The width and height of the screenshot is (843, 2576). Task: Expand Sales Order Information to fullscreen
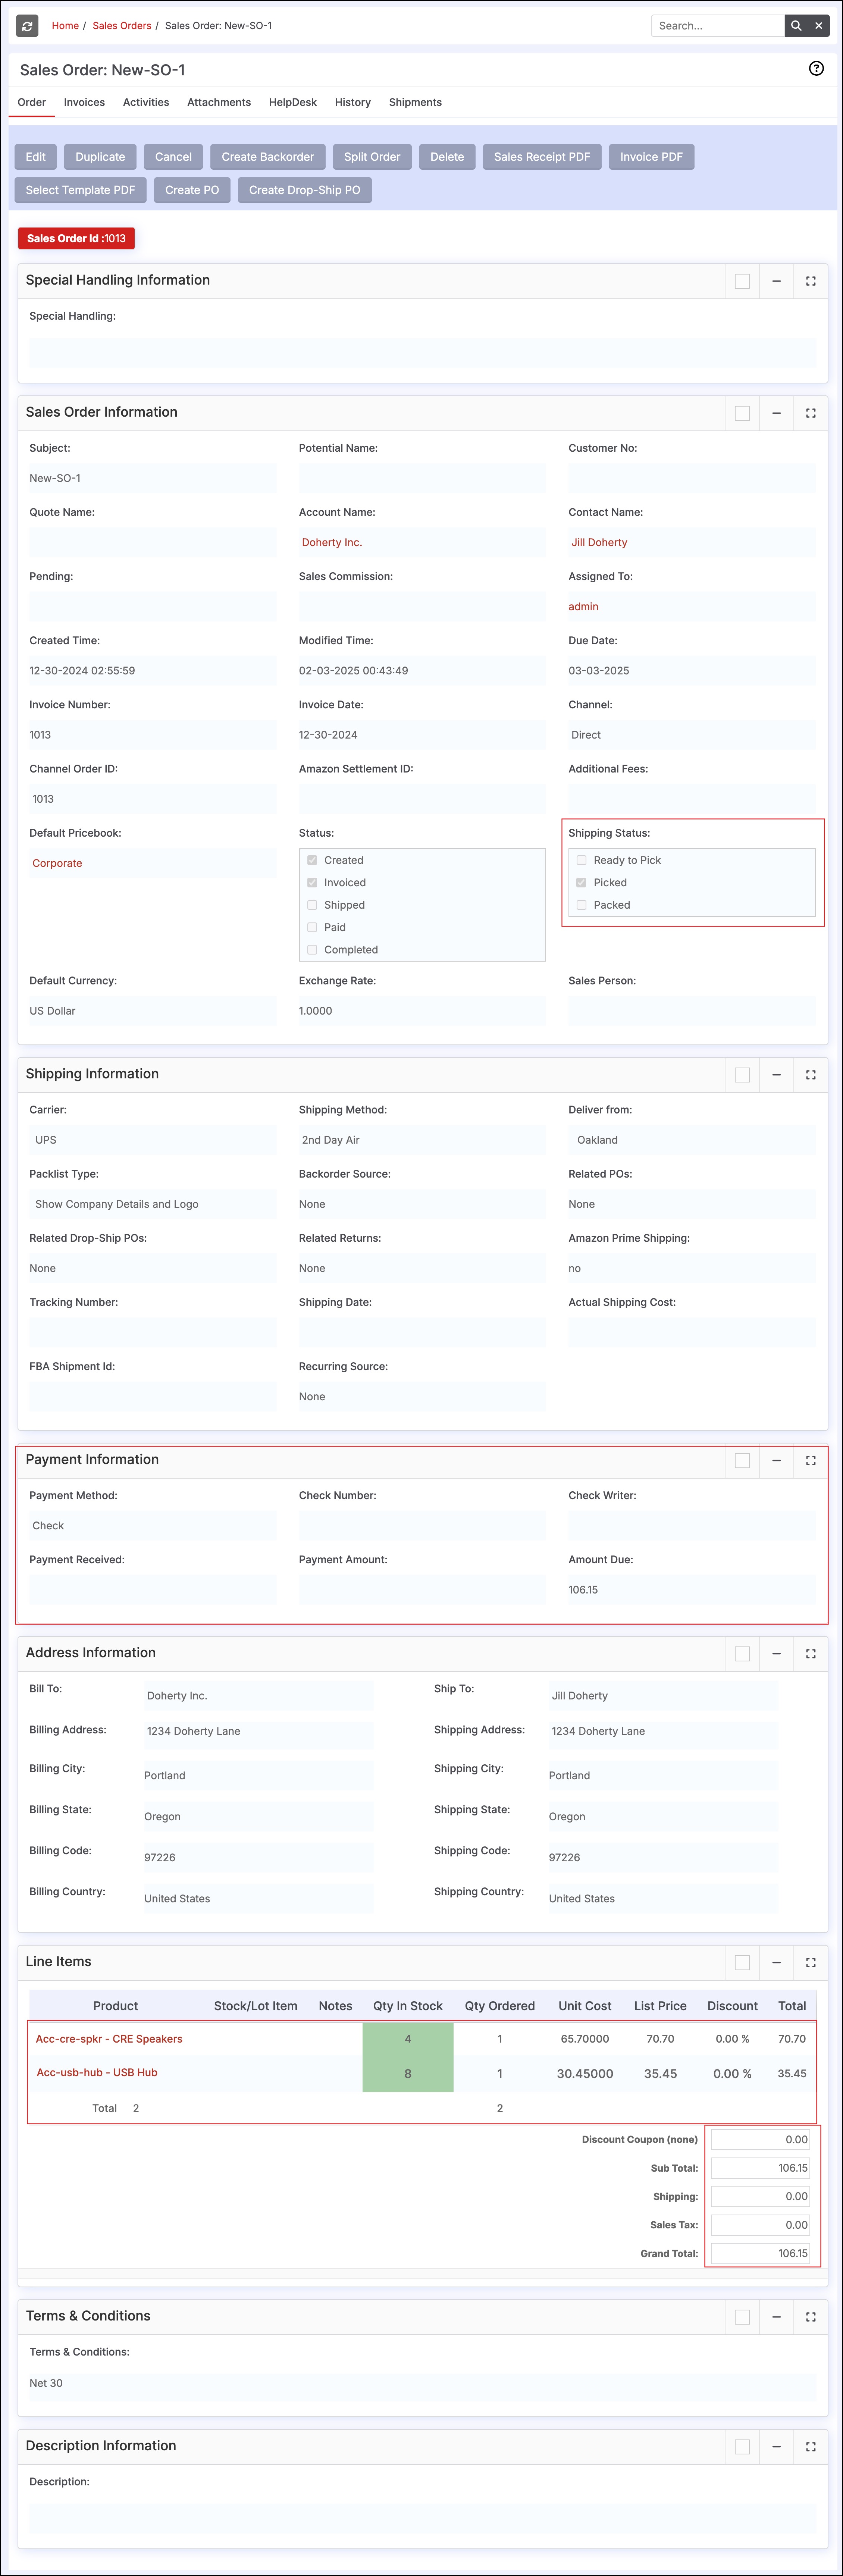point(811,413)
